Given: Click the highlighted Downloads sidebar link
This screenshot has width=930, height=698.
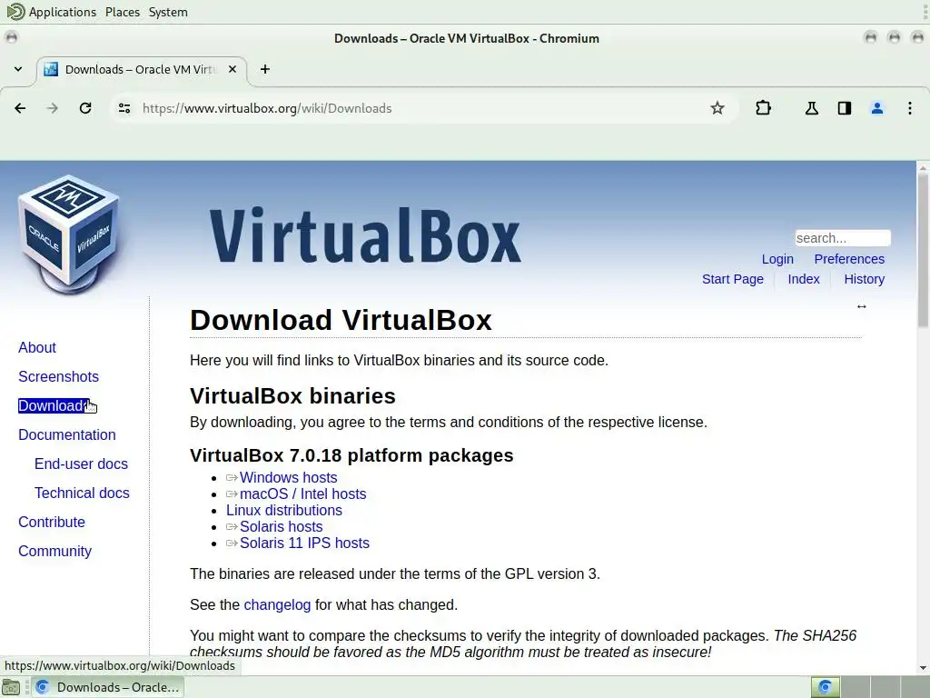Looking at the screenshot, I should coord(54,405).
